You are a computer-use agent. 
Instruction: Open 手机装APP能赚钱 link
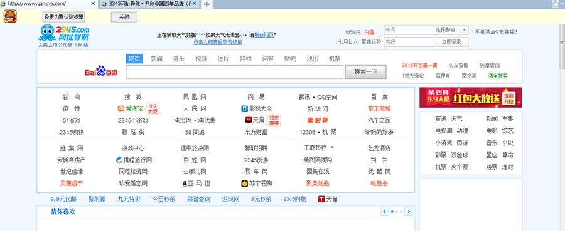pos(496,32)
